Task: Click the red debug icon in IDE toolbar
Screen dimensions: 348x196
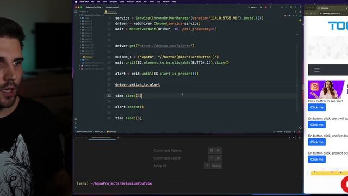Action: [x=266, y=7]
